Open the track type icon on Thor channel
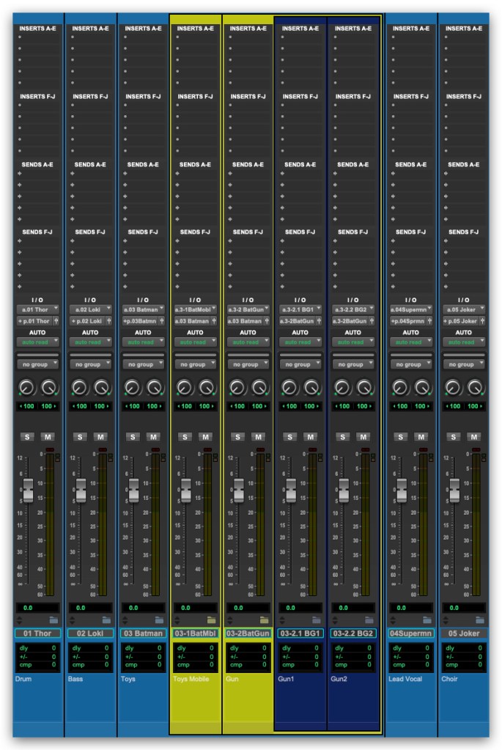This screenshot has width=502, height=750. click(53, 620)
